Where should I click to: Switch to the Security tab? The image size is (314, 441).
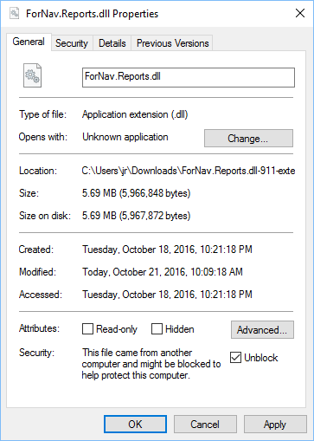point(72,43)
